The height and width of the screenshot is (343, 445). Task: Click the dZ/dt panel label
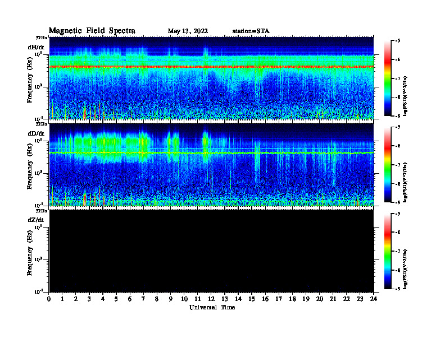coord(36,220)
